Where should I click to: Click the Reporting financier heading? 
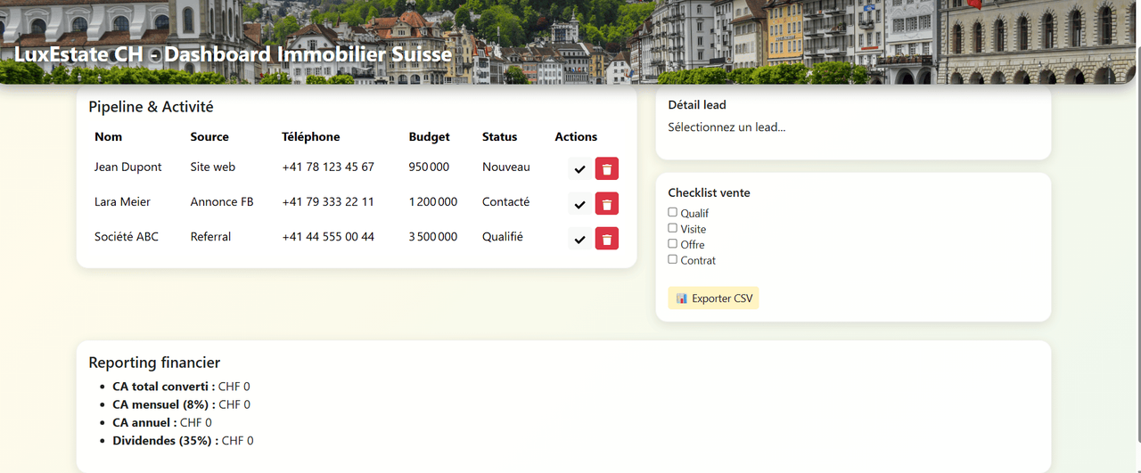pos(154,363)
